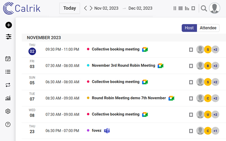
Task: Open the user profile avatar in header
Action: tap(215, 8)
